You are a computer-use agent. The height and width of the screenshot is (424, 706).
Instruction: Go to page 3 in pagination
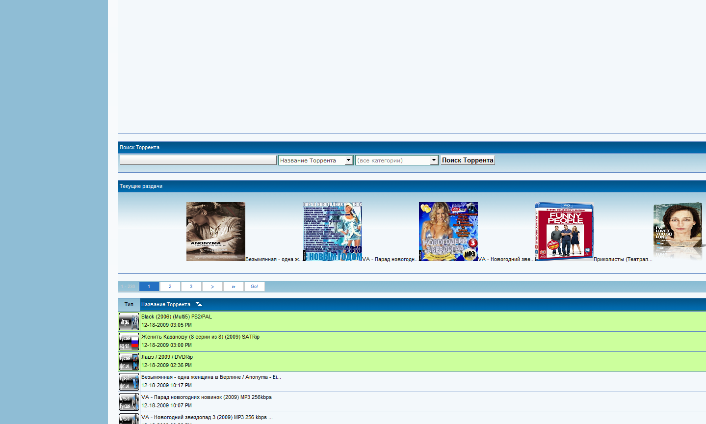click(191, 287)
